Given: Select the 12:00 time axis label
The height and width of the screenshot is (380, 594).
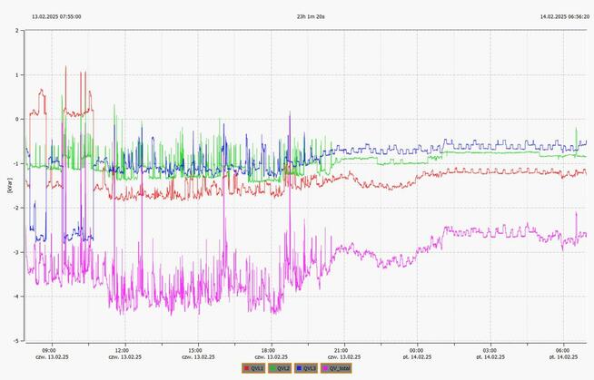Looking at the screenshot, I should pyautogui.click(x=122, y=350).
